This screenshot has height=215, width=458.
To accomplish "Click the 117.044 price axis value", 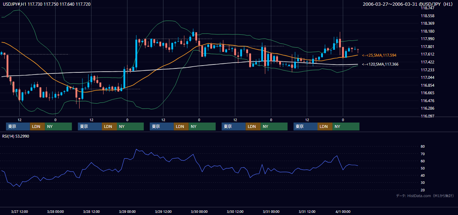I will (427, 77).
